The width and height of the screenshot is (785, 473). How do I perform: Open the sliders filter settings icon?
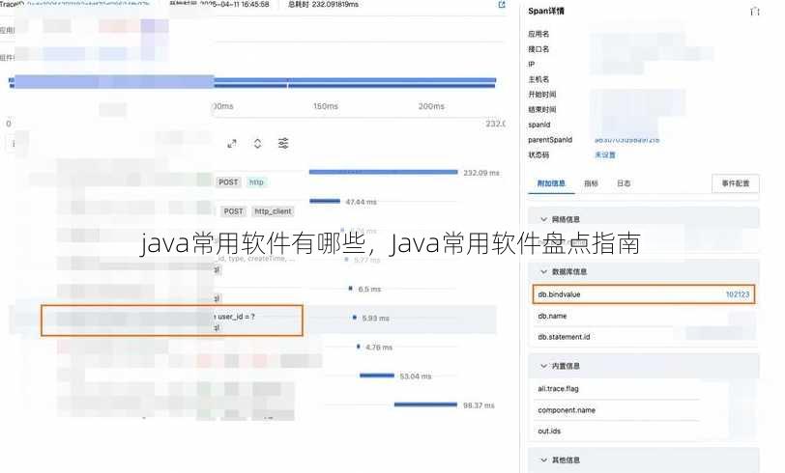(x=283, y=144)
